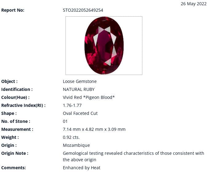Click the "Report No:" label

pyautogui.click(x=13, y=10)
